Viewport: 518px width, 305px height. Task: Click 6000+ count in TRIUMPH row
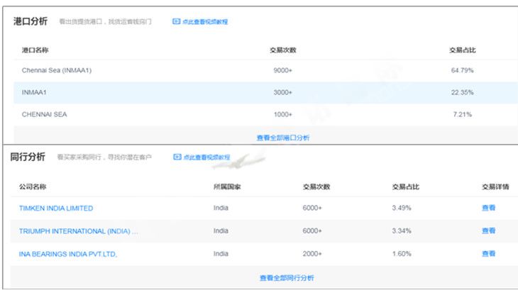click(312, 231)
